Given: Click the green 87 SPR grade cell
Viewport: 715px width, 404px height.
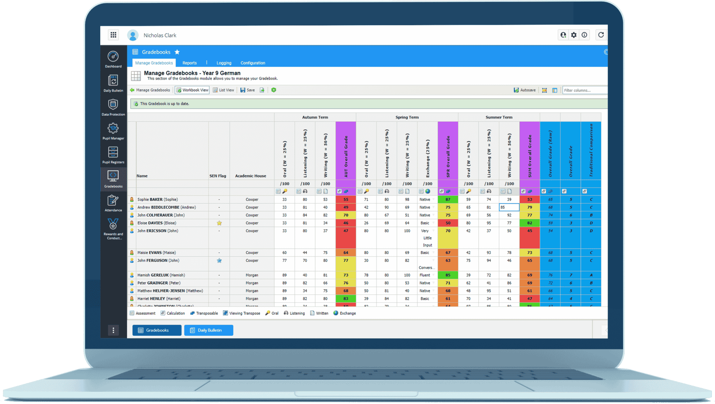Looking at the screenshot, I should 448,200.
